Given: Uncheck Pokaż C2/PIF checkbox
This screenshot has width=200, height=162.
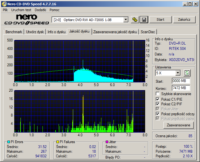Looking at the screenshot, I should (158, 104).
